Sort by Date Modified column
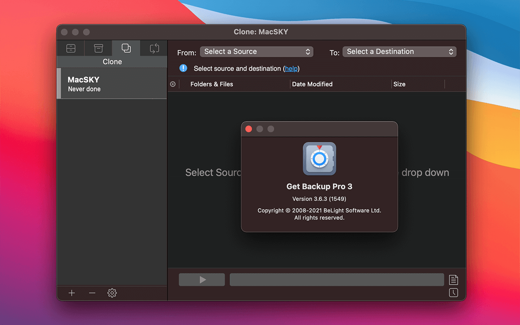This screenshot has height=325, width=520. (x=312, y=84)
